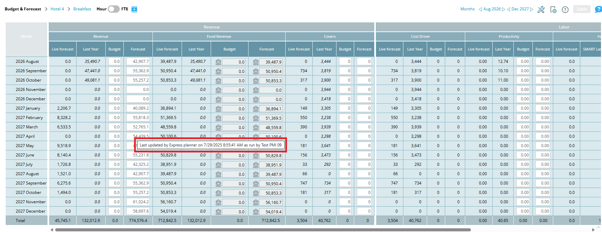
Task: Toggle the Hour / FTE switch
Action: pos(114,9)
